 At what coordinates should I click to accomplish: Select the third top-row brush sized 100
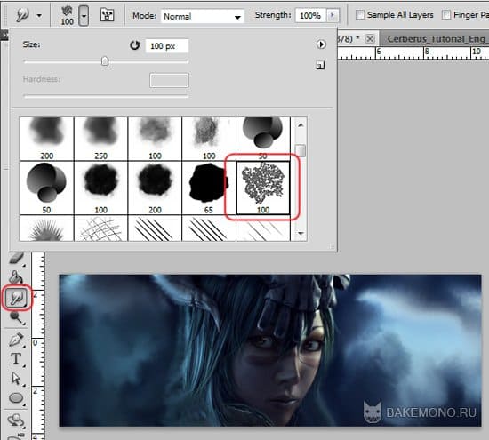pyautogui.click(x=155, y=139)
